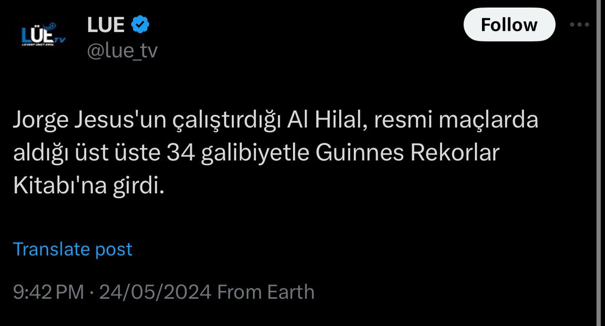Viewport: 605px width, 326px height.
Task: Click the blue verified badge beside LUE
Action: (x=139, y=25)
